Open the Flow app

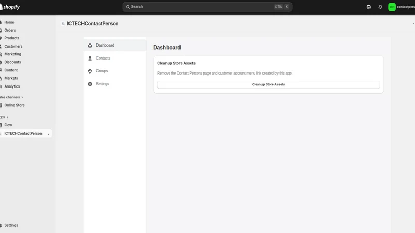pos(8,125)
